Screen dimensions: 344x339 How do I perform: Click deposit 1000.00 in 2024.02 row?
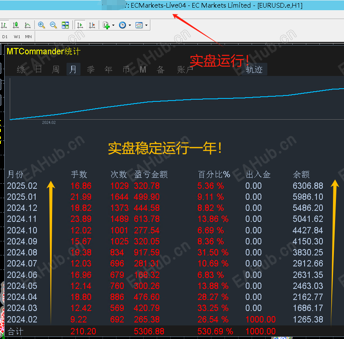click(261, 319)
